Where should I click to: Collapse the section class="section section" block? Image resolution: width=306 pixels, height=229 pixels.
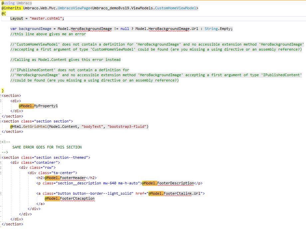coord(1,121)
